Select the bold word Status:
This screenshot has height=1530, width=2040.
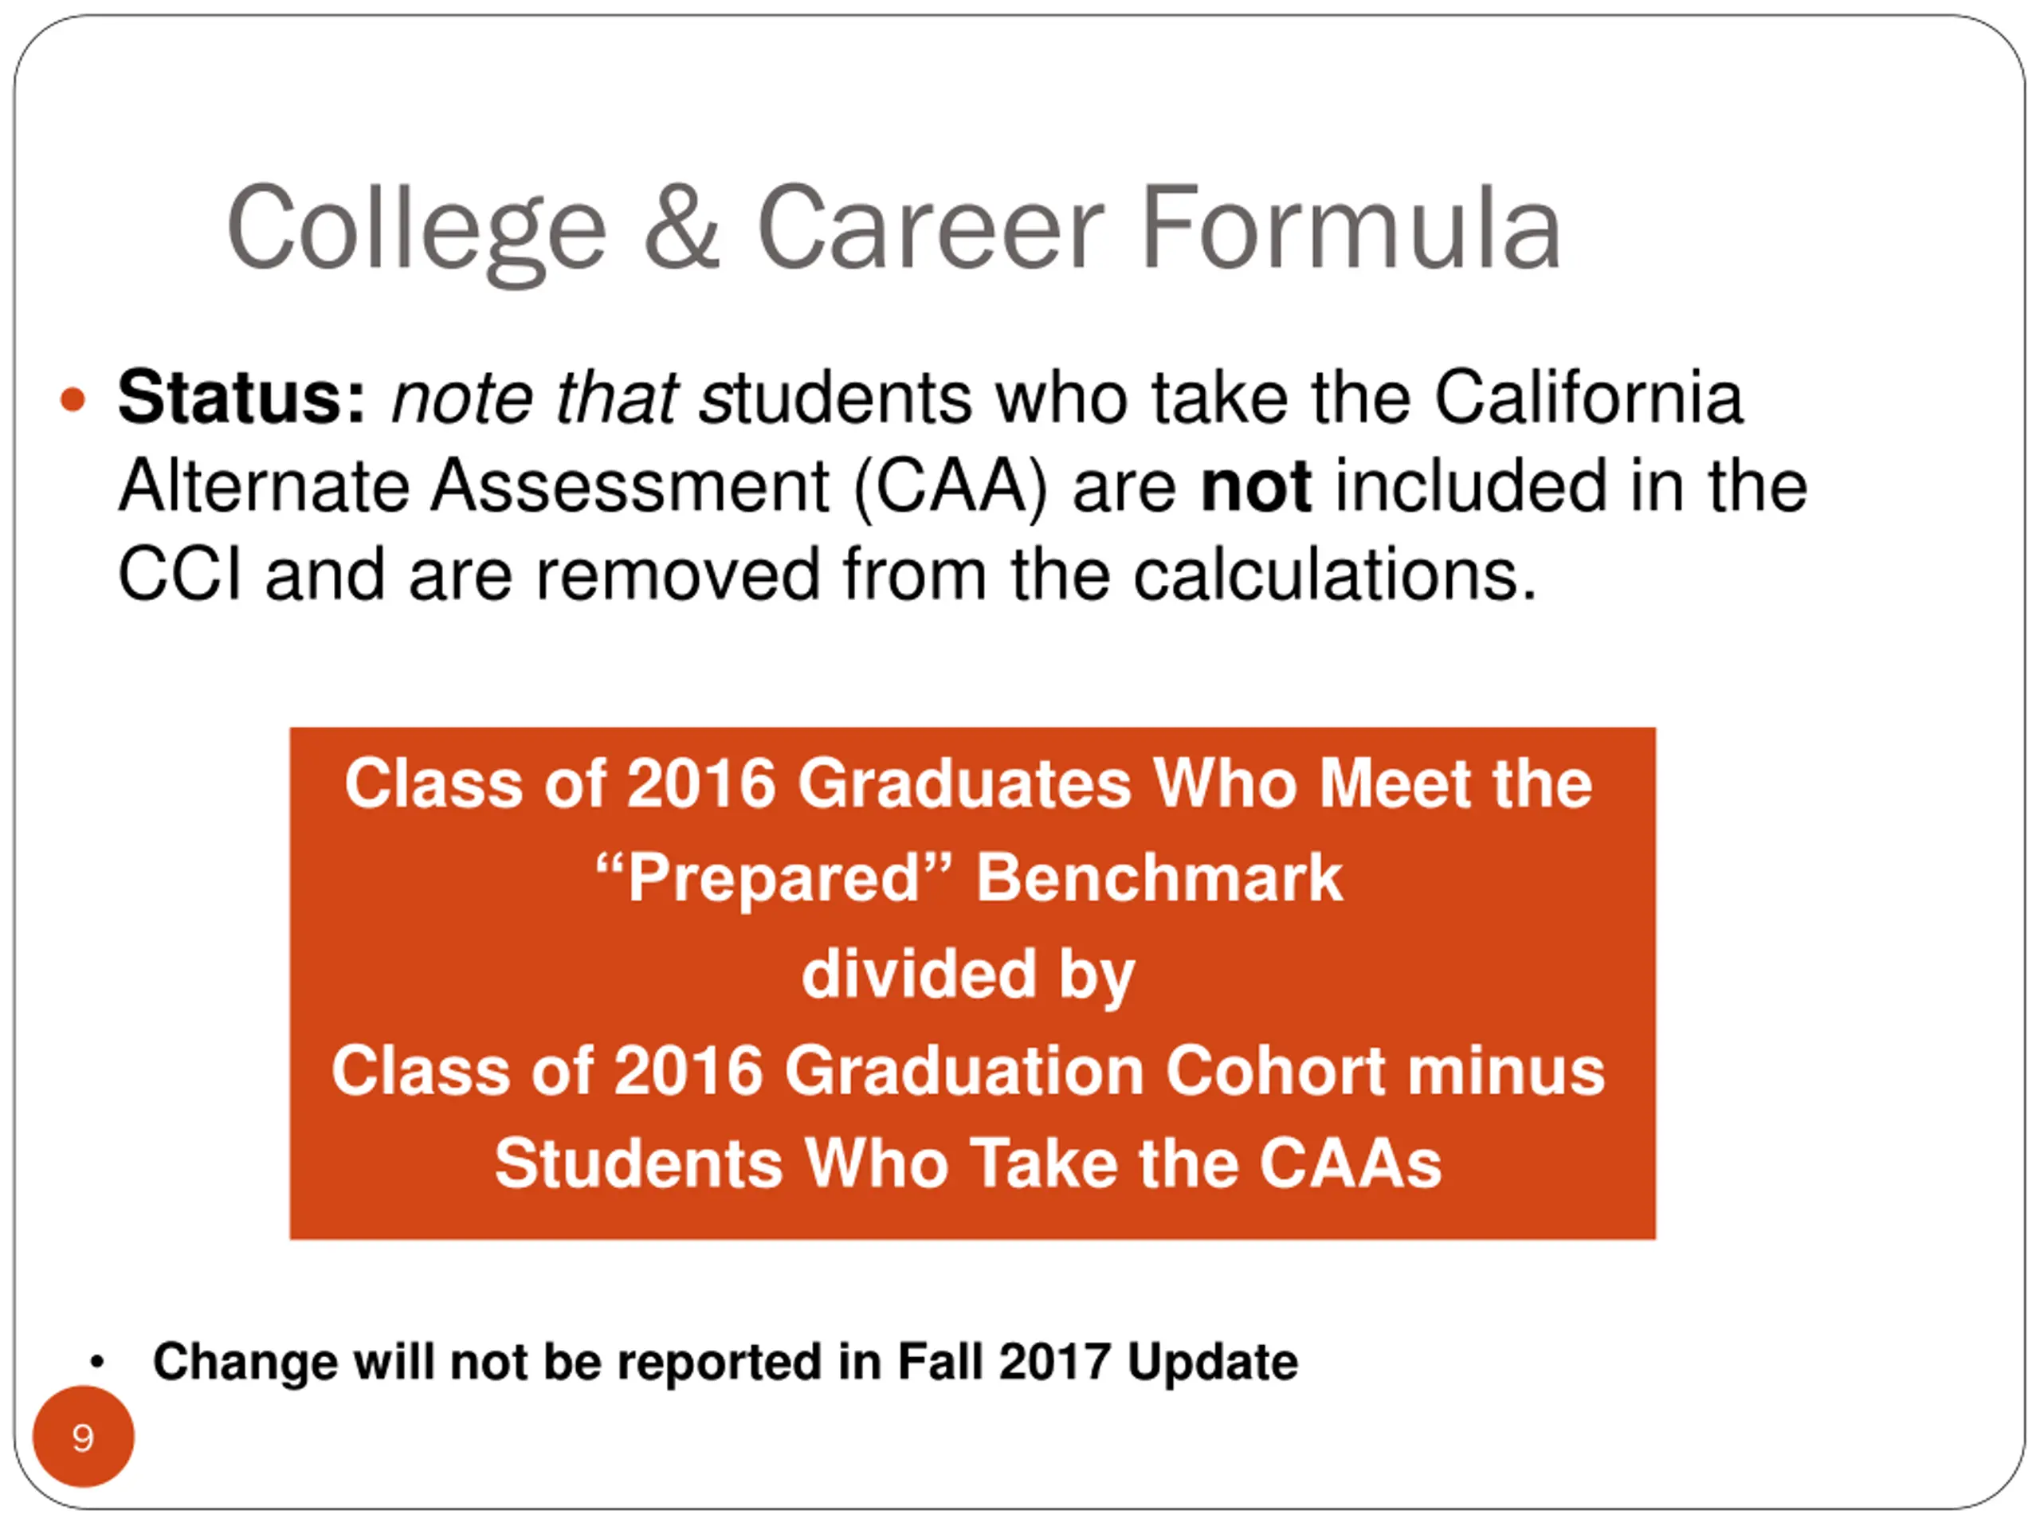[241, 398]
